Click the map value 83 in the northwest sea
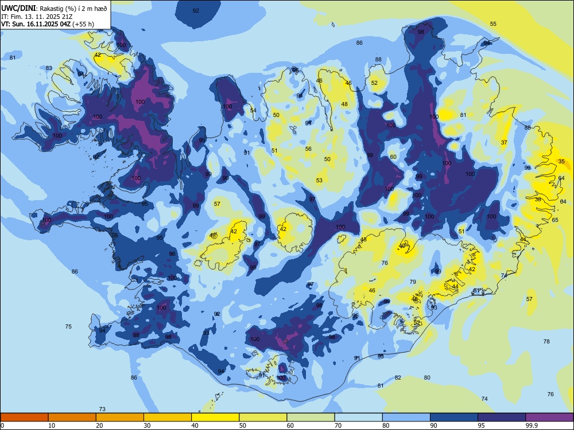This screenshot has height=430, width=574. pyautogui.click(x=49, y=68)
